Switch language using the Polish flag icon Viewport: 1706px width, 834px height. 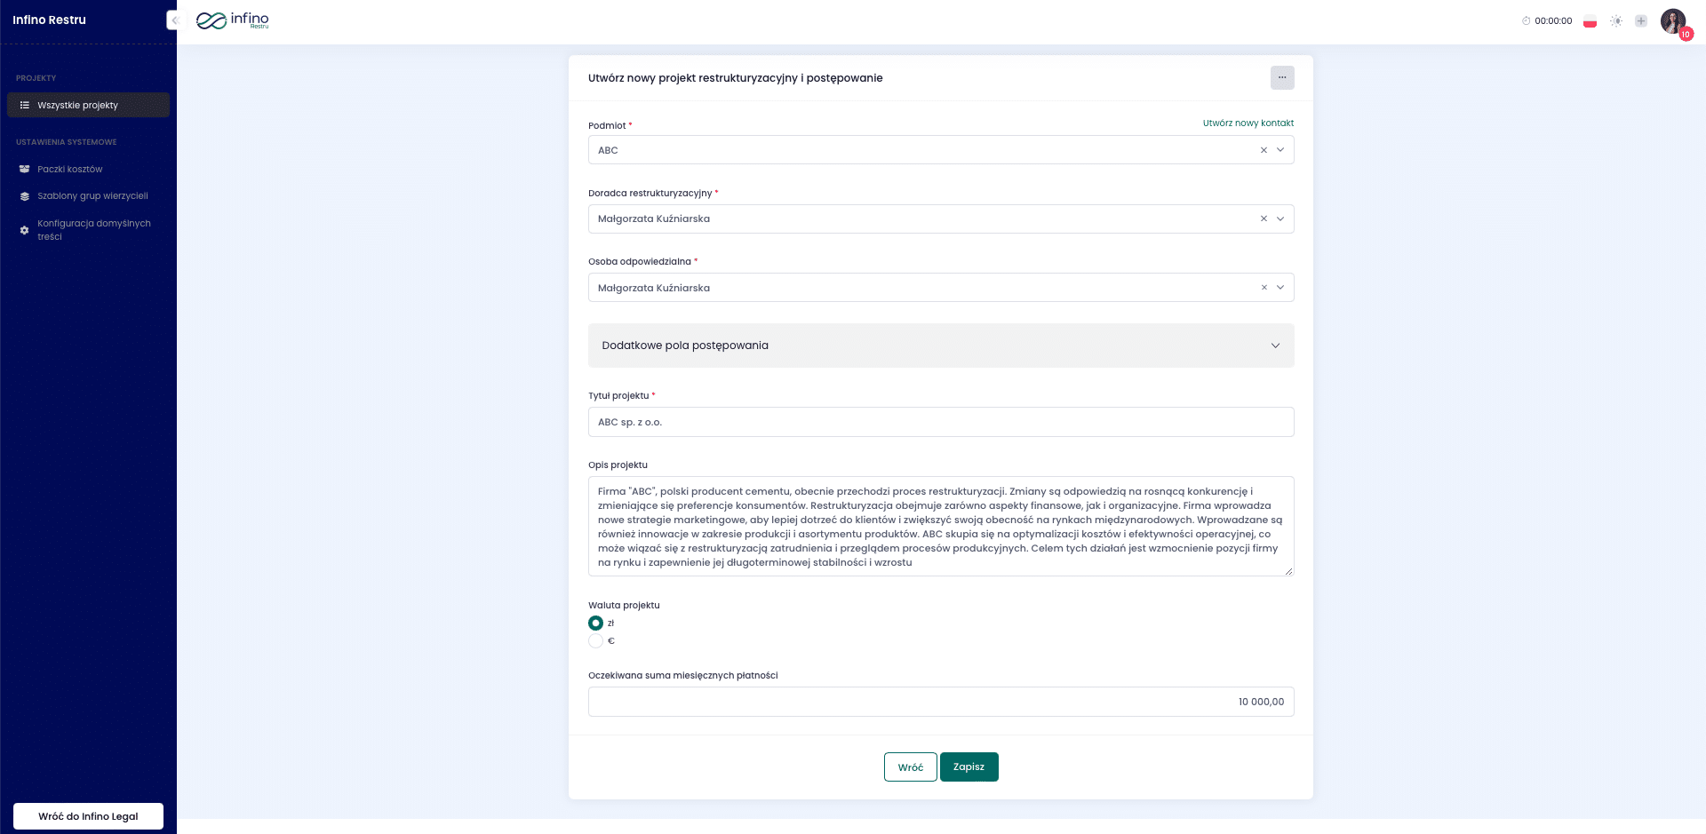(1590, 21)
